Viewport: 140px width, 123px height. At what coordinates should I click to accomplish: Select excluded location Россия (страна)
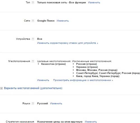point(87,64)
